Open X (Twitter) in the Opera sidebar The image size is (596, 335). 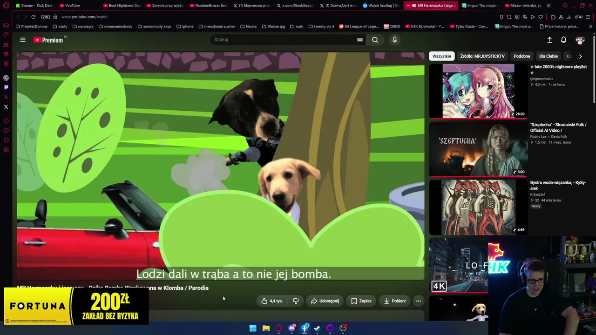[x=6, y=107]
